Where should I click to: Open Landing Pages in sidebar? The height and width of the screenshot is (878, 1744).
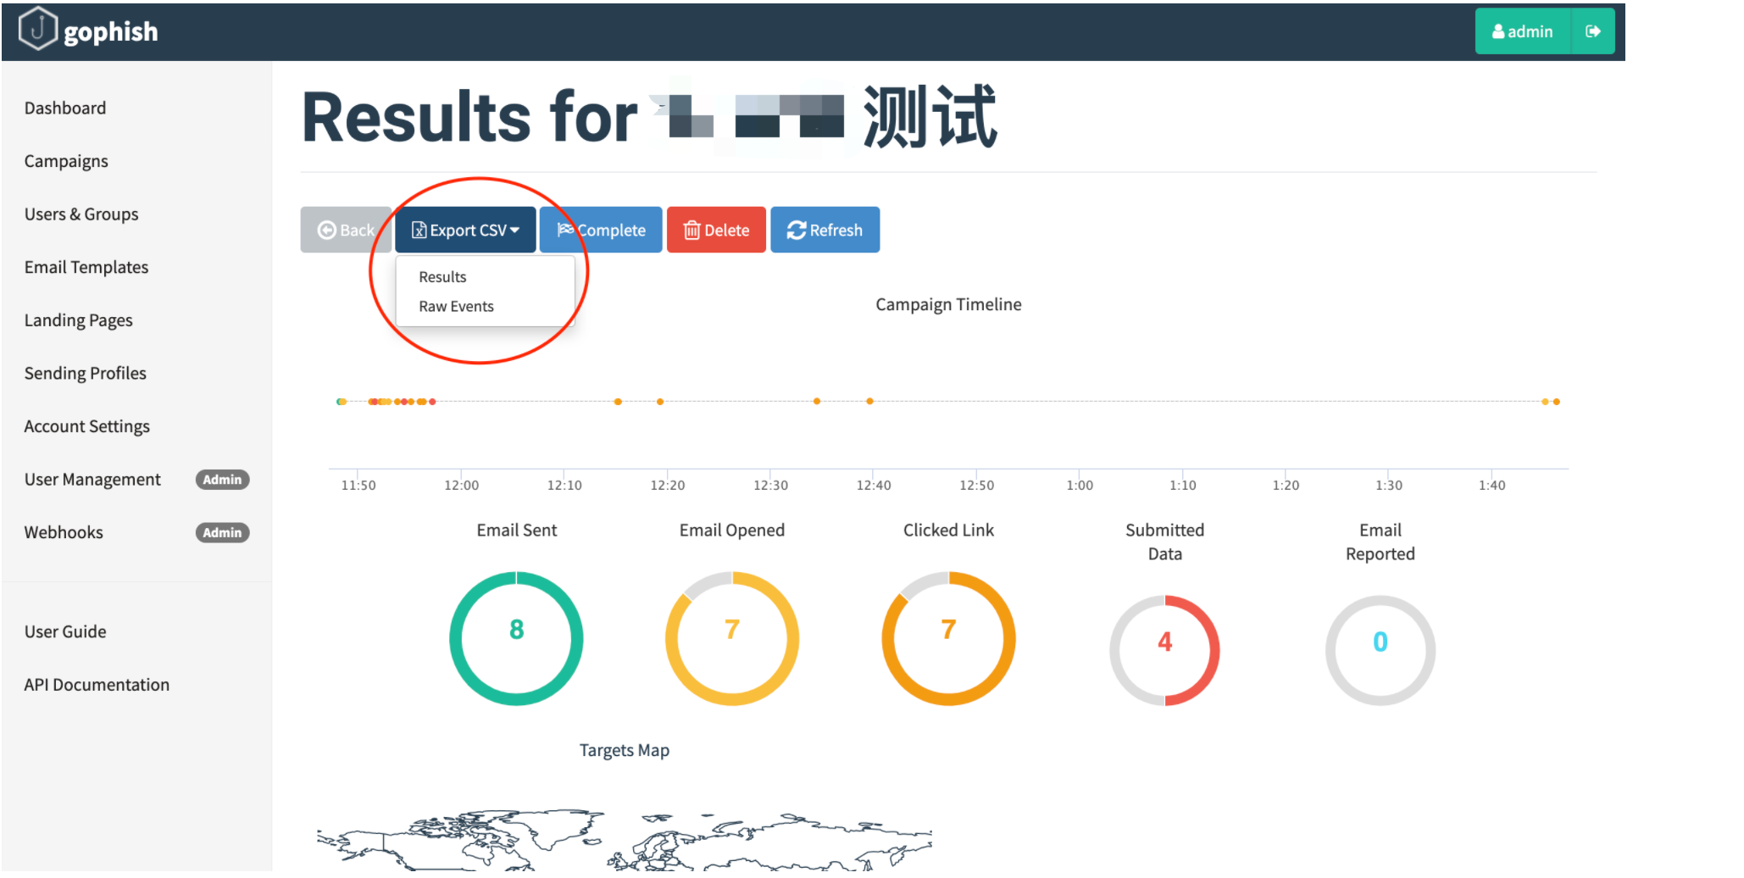(79, 320)
